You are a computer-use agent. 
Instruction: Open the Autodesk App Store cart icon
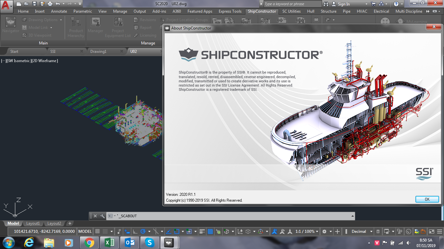373,4
